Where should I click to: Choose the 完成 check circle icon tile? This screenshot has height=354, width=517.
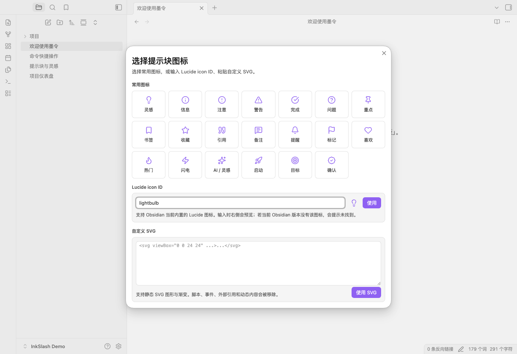[x=295, y=104]
